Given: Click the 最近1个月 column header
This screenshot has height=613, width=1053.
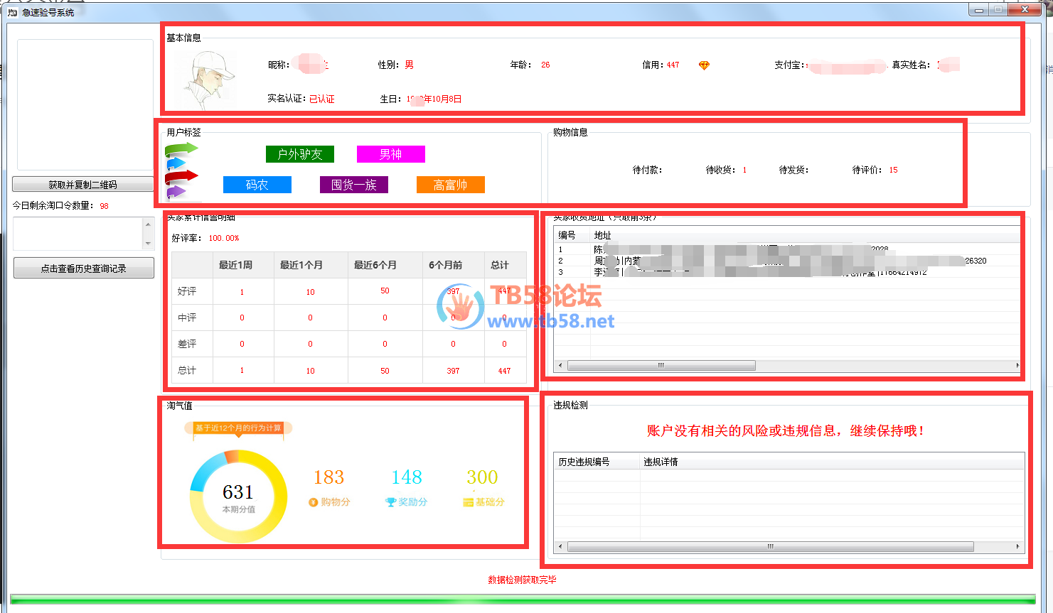Looking at the screenshot, I should click(301, 265).
